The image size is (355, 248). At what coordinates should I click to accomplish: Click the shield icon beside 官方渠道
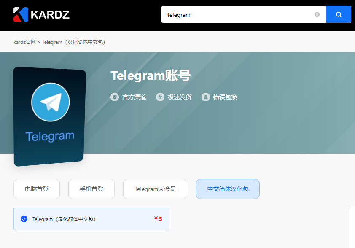click(115, 97)
